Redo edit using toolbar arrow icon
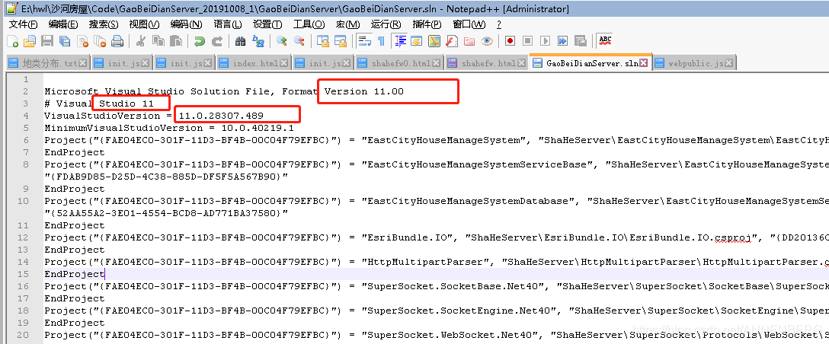The height and width of the screenshot is (344, 829). click(x=216, y=41)
